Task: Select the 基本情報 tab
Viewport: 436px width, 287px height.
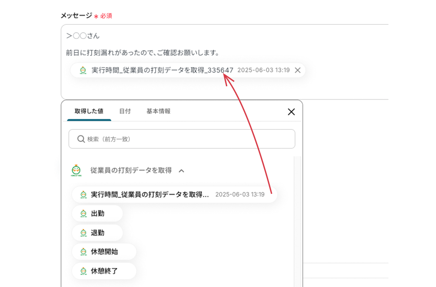Action: click(x=158, y=111)
